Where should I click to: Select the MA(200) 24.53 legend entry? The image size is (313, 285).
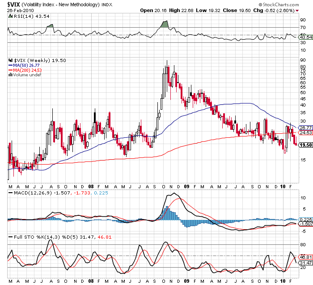click(27, 70)
